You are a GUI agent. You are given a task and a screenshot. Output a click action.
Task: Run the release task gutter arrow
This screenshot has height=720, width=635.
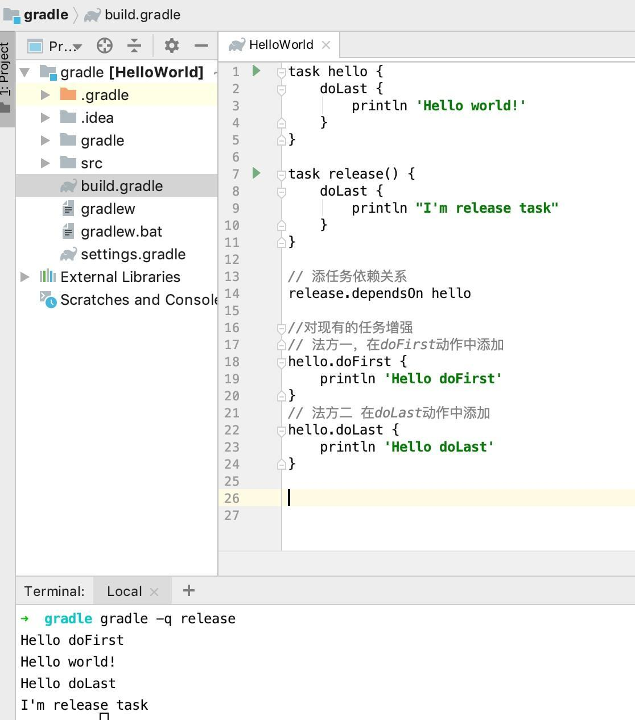[x=256, y=173]
